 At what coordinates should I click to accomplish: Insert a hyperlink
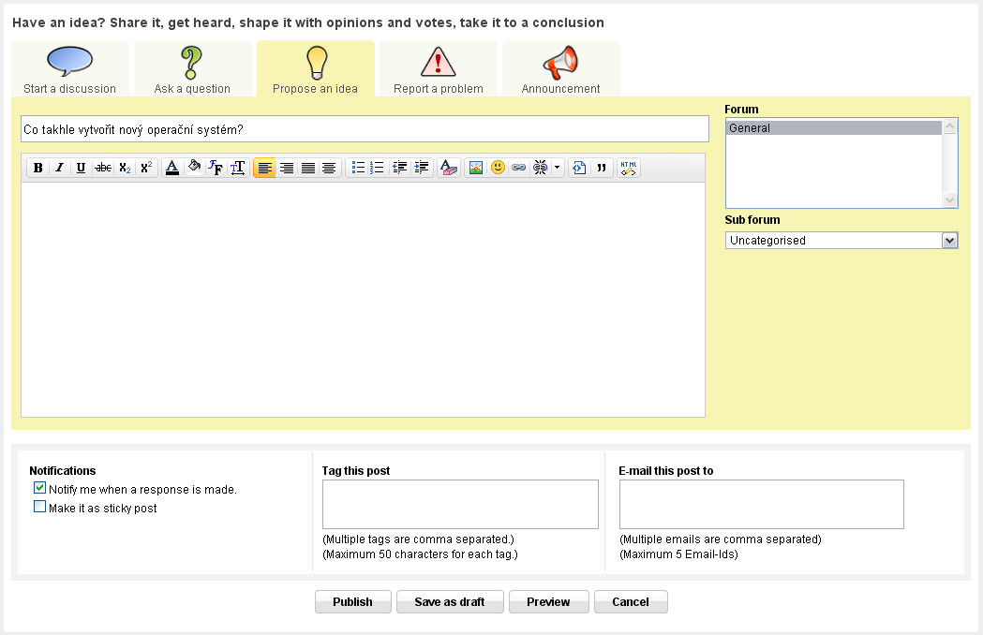518,168
